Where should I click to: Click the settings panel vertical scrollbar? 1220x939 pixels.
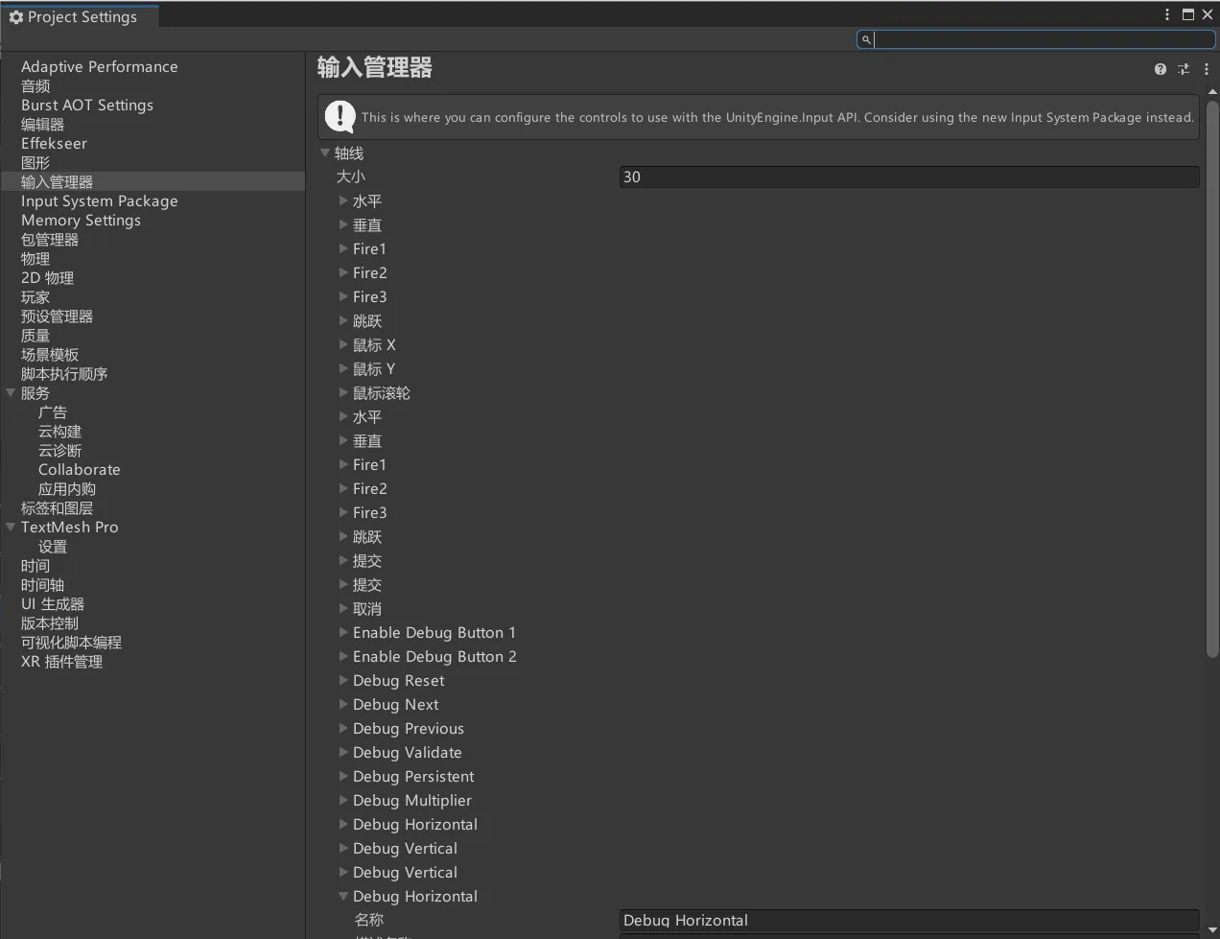coord(1211,384)
